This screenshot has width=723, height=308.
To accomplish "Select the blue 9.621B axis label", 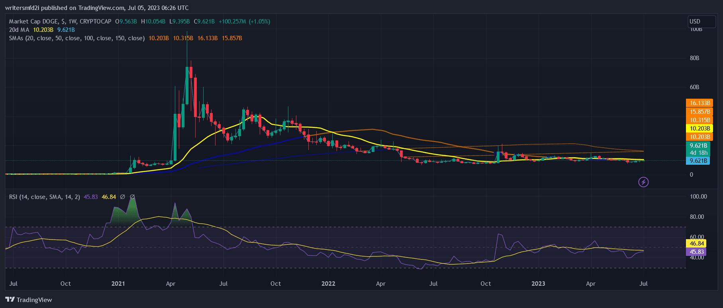I will point(699,161).
